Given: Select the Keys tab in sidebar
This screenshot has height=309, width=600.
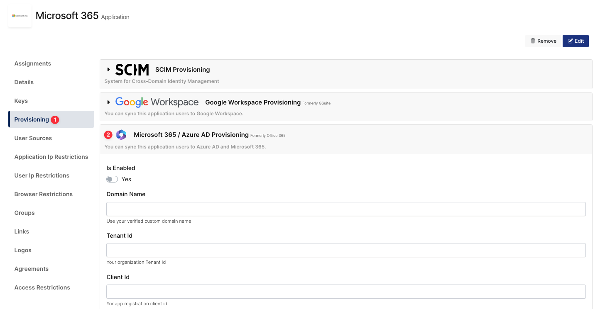Looking at the screenshot, I should [21, 101].
